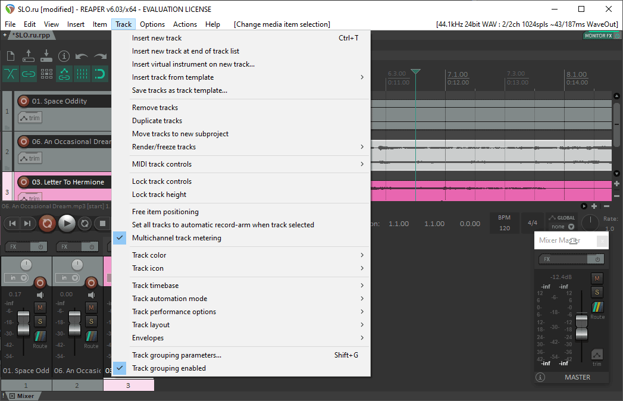The width and height of the screenshot is (623, 401).
Task: Arm record on 01. Space Oddity track
Action: coord(24,101)
